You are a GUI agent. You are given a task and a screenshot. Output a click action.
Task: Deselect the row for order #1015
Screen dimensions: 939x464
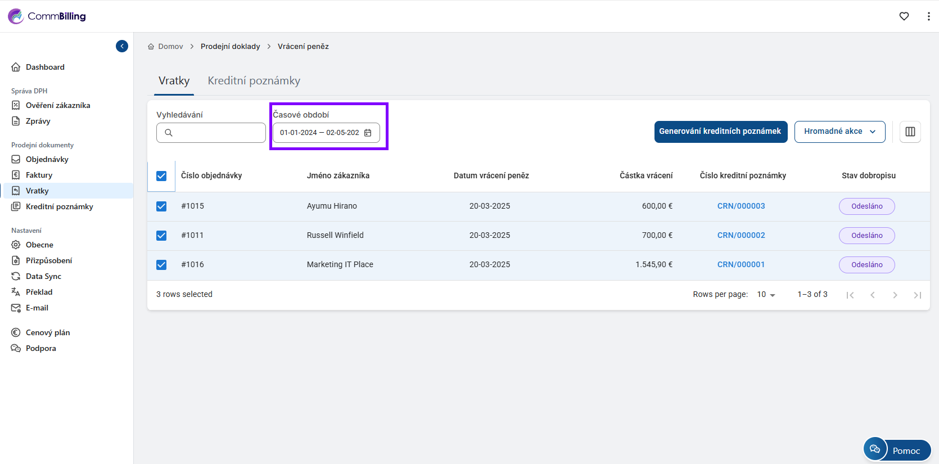tap(161, 206)
